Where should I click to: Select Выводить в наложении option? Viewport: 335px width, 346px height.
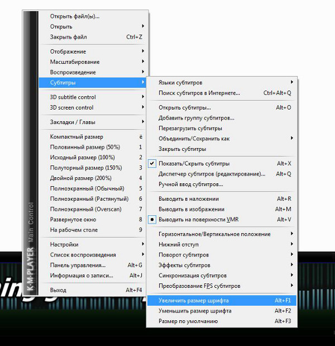tap(222, 199)
